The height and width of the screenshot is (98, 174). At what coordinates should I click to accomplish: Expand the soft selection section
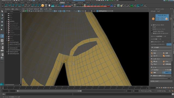[152, 47]
